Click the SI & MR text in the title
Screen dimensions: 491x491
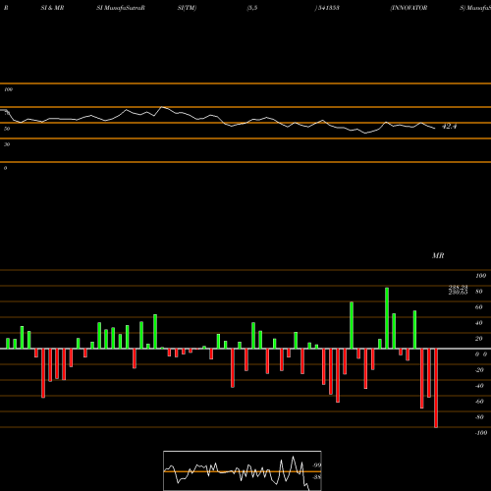(52, 8)
